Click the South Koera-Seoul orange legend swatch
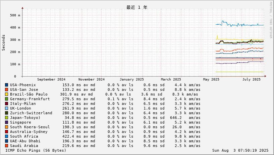274x155 pixels. tap(6, 127)
